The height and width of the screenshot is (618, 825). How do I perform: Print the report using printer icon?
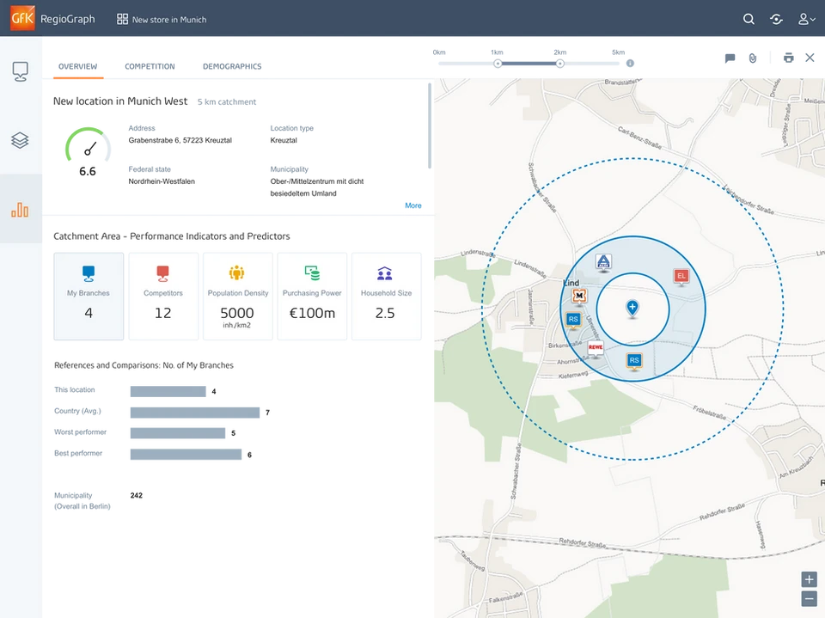[x=788, y=58]
